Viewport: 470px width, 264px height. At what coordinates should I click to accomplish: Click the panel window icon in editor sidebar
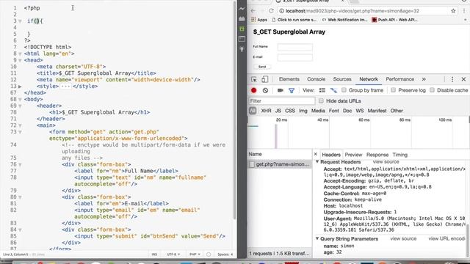(x=242, y=39)
